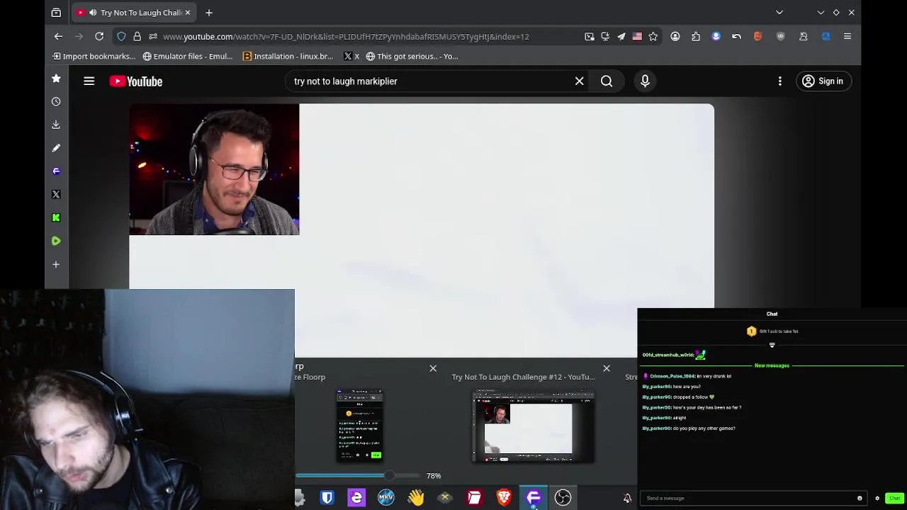907x510 pixels.
Task: Open the list all tabs dropdown
Action: tap(779, 12)
